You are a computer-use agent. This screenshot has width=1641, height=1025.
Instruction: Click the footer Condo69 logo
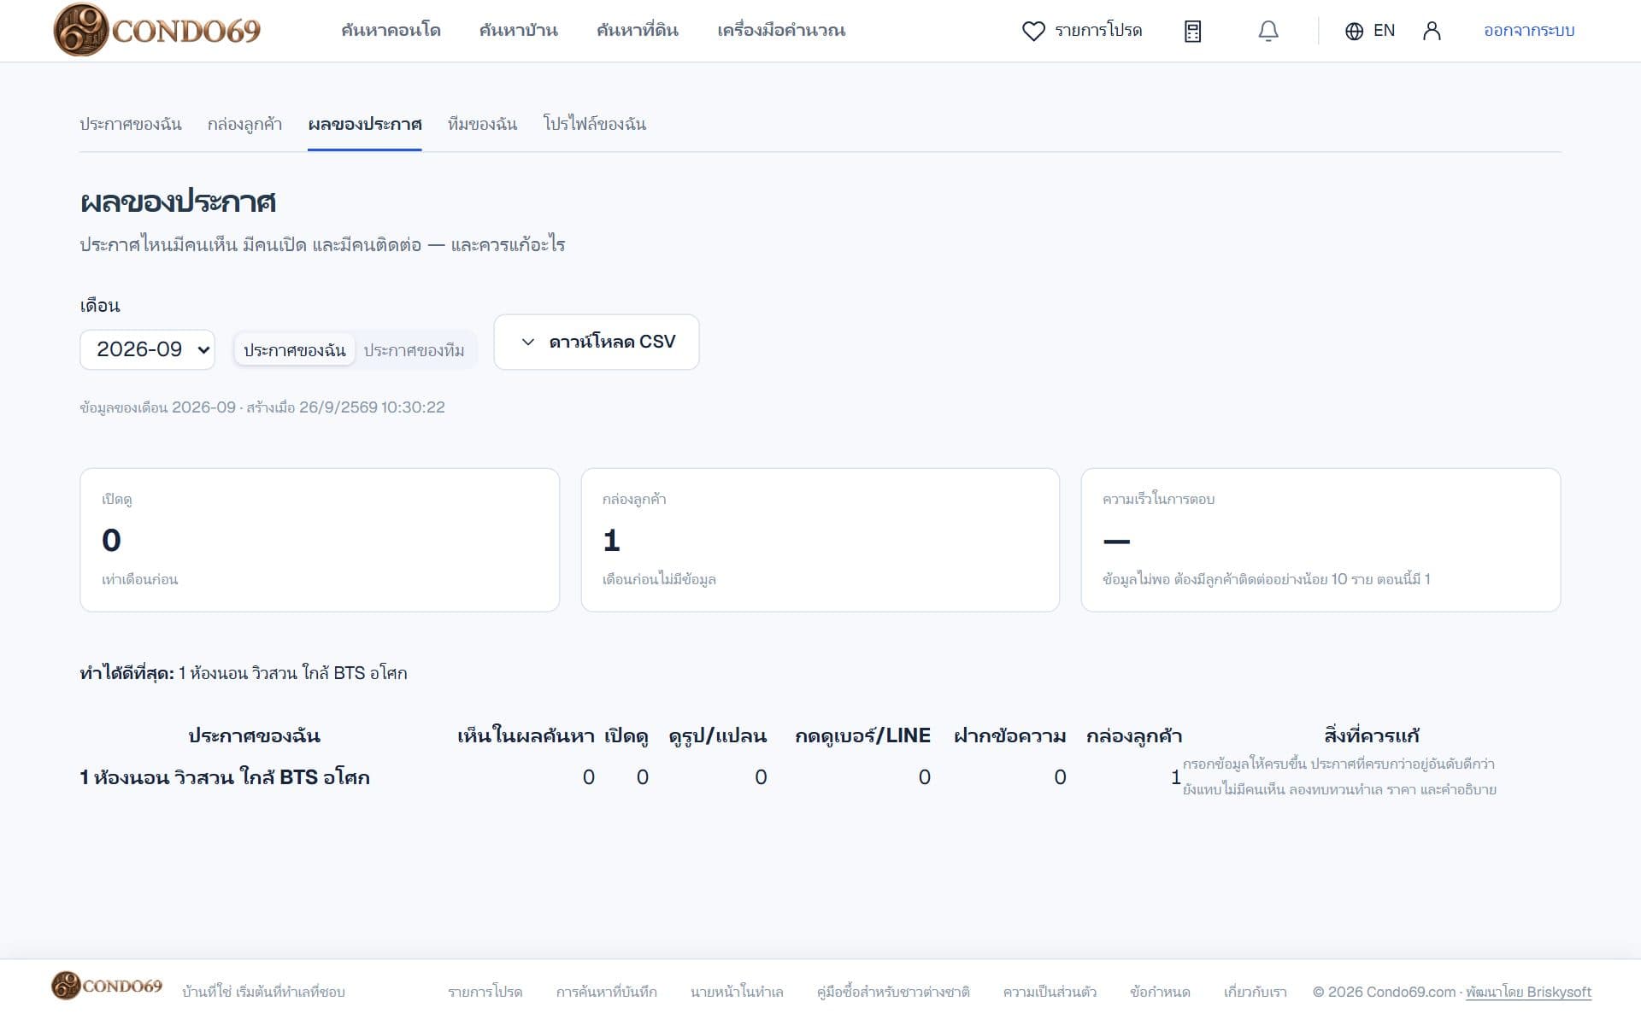click(107, 985)
